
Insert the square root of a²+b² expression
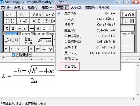pos(12,40)
